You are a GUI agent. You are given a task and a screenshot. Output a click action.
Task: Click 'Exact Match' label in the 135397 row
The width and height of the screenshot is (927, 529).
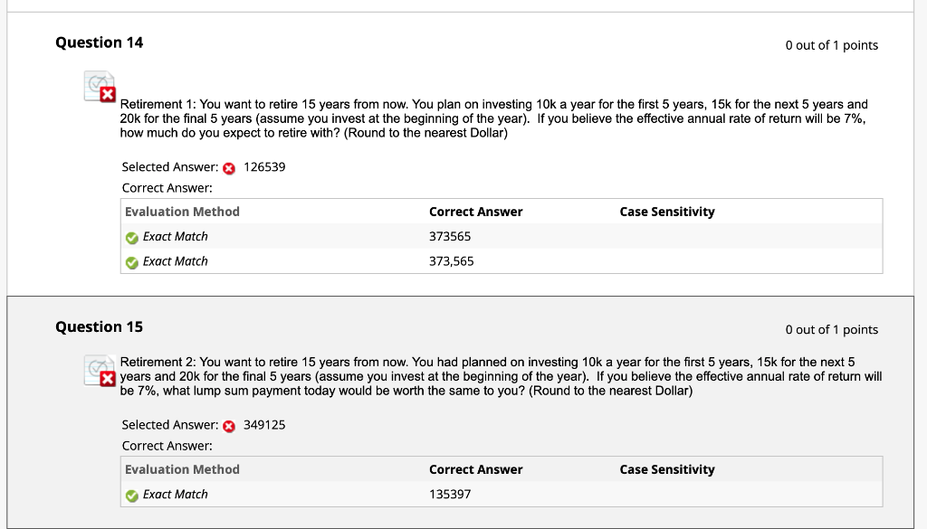coord(175,495)
